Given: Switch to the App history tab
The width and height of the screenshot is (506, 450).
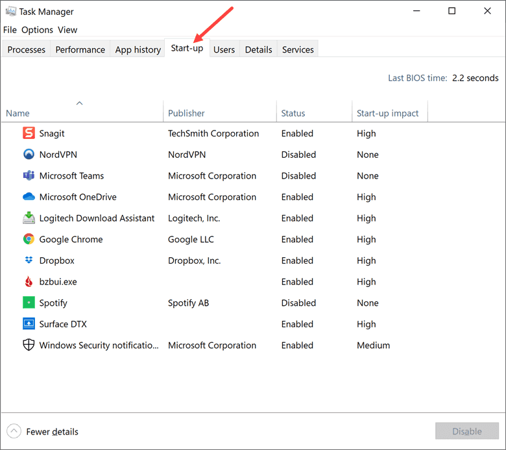Looking at the screenshot, I should tap(138, 49).
